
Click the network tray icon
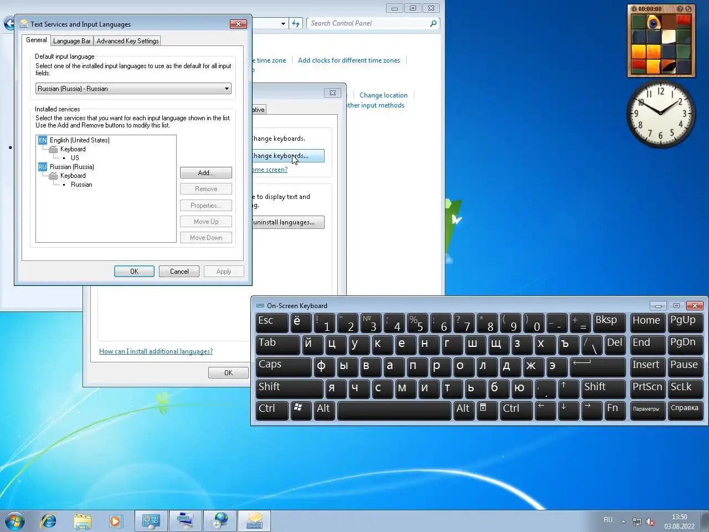tap(637, 521)
